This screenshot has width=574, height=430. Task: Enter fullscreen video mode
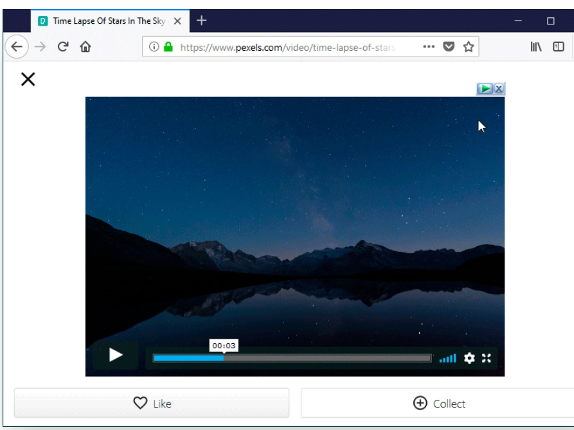coord(486,358)
